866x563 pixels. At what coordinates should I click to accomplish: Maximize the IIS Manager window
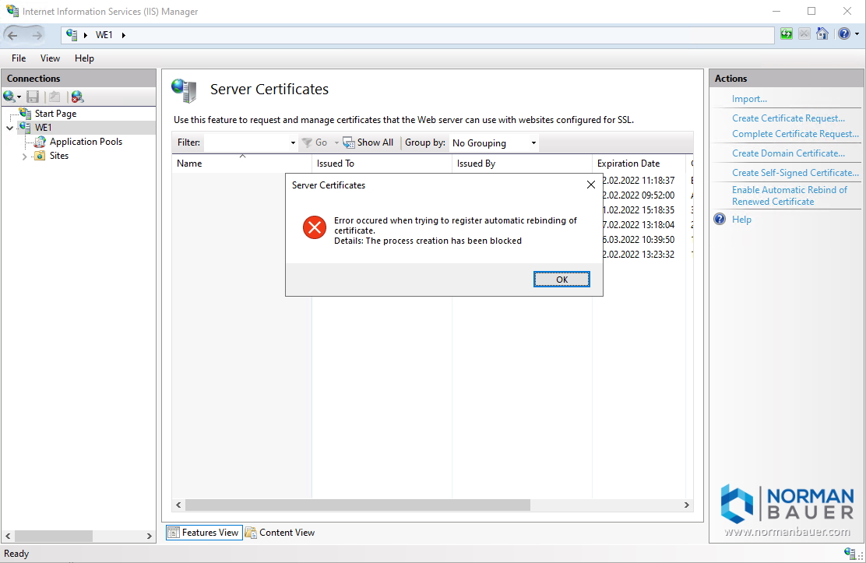811,11
